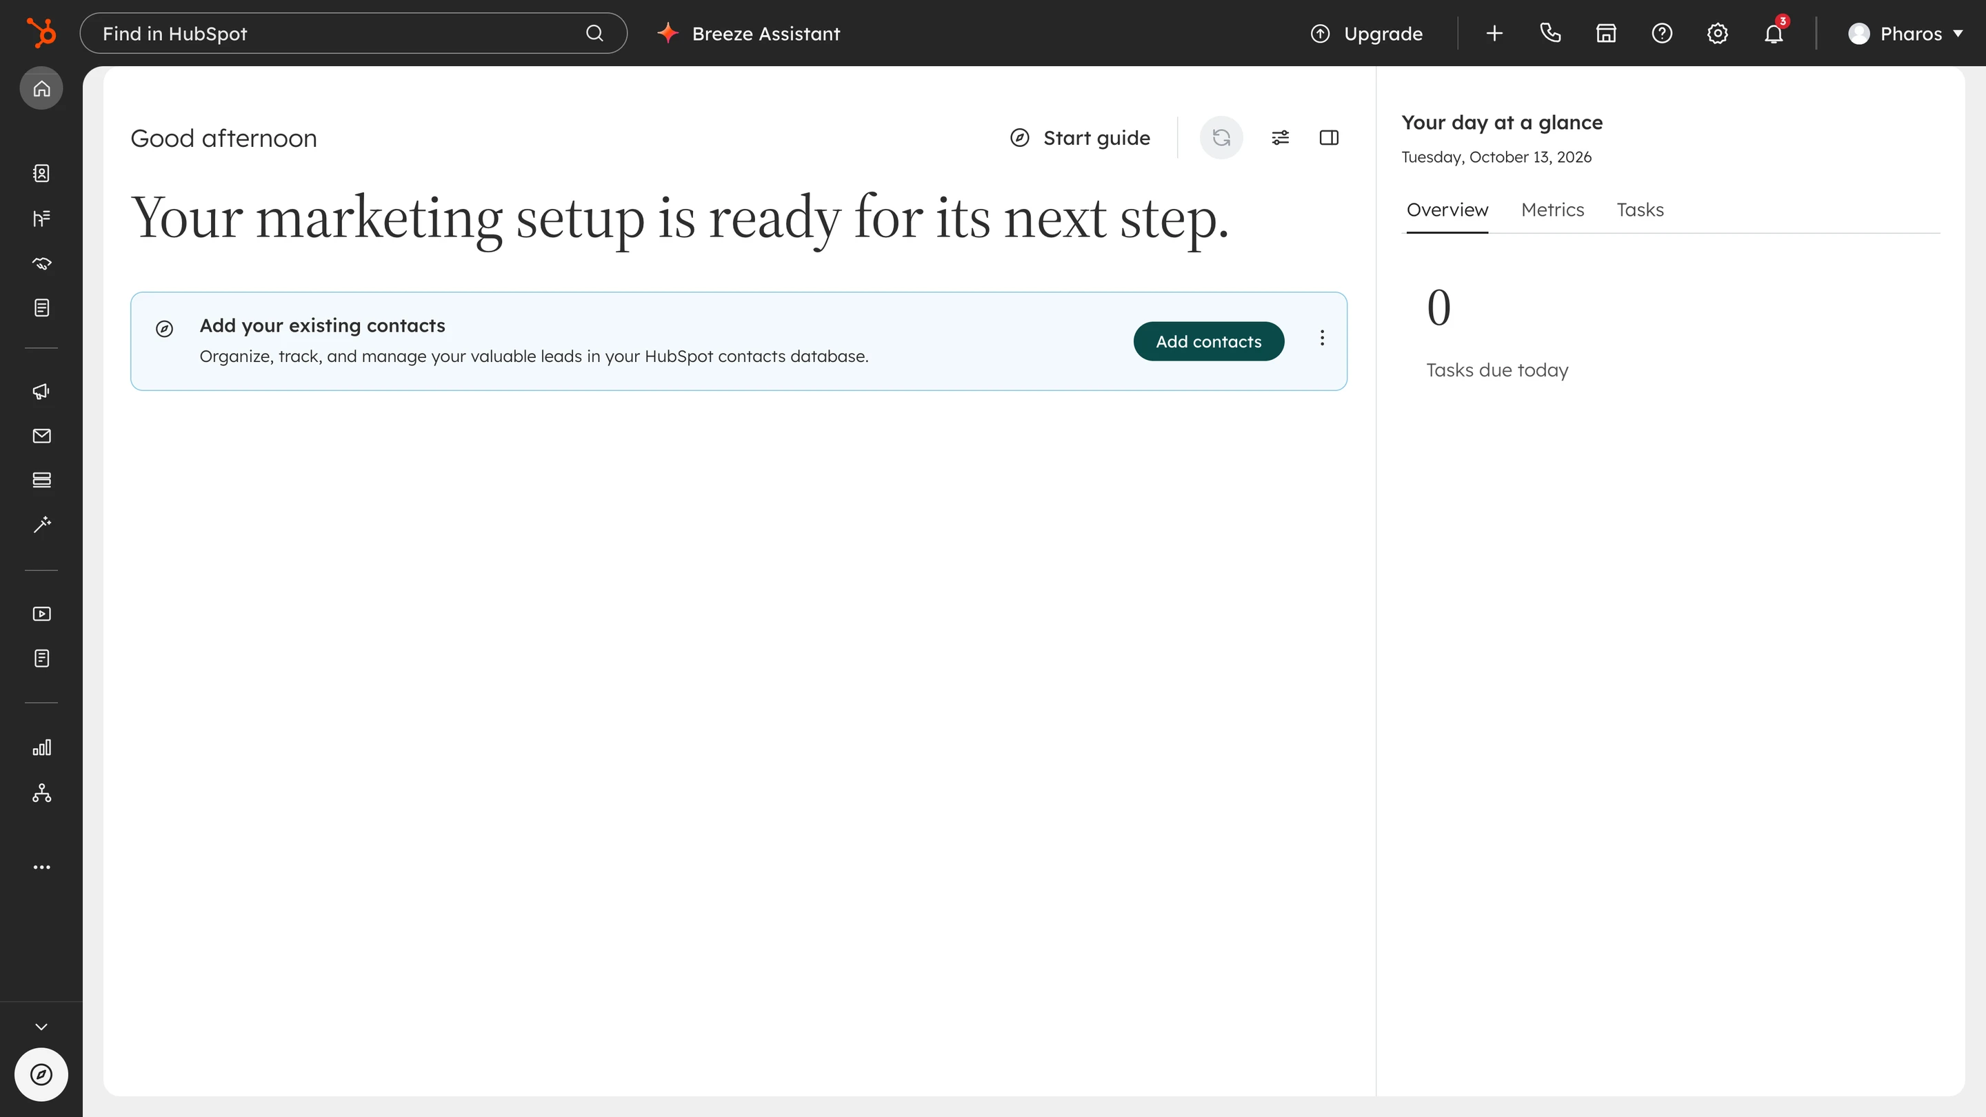Open the Notifications bell icon

pyautogui.click(x=1774, y=33)
